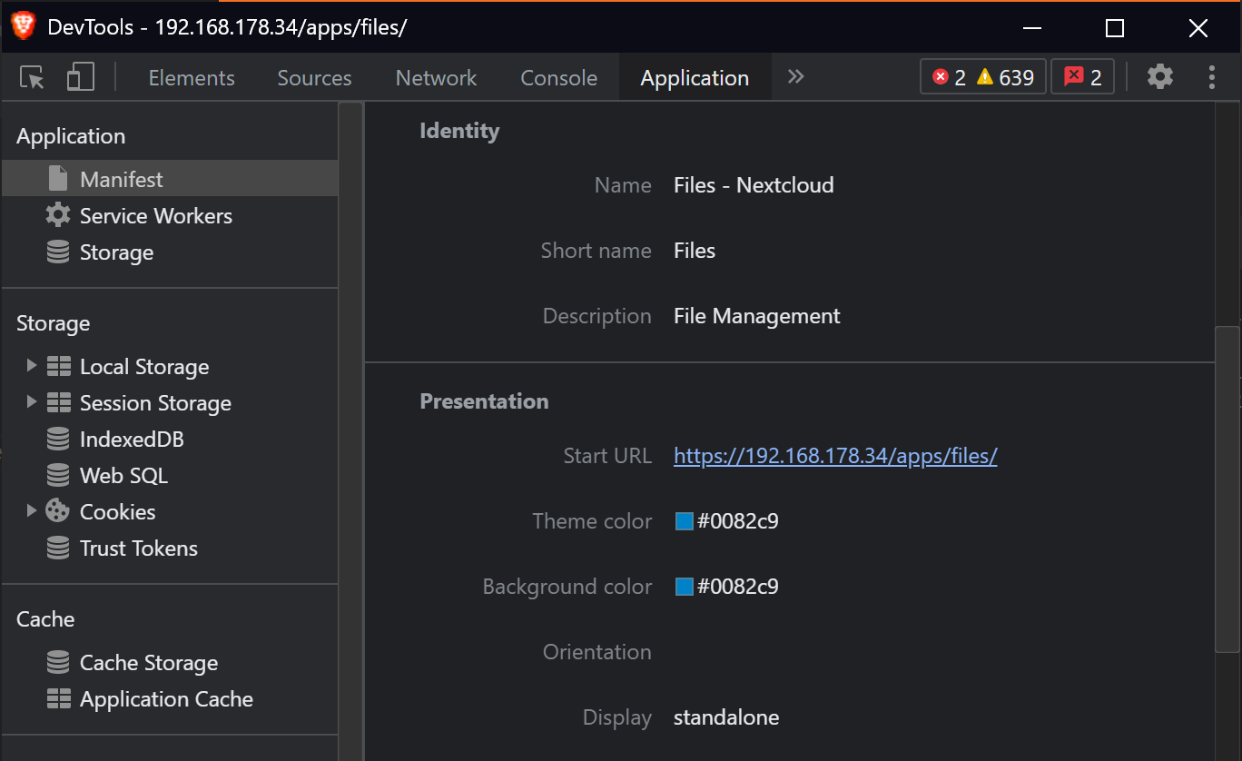Screen dimensions: 1242x761
Task: Click the File Management description text
Action: [x=757, y=316]
